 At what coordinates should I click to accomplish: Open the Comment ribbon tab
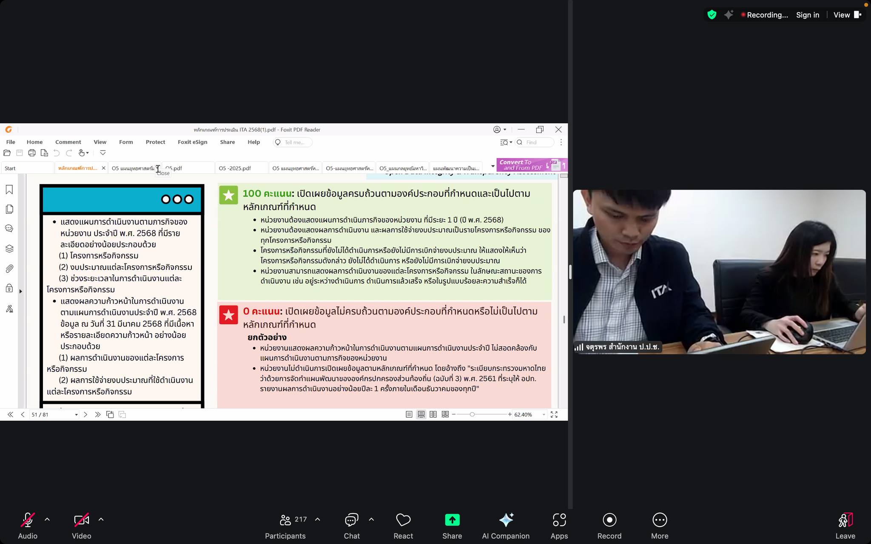point(68,142)
